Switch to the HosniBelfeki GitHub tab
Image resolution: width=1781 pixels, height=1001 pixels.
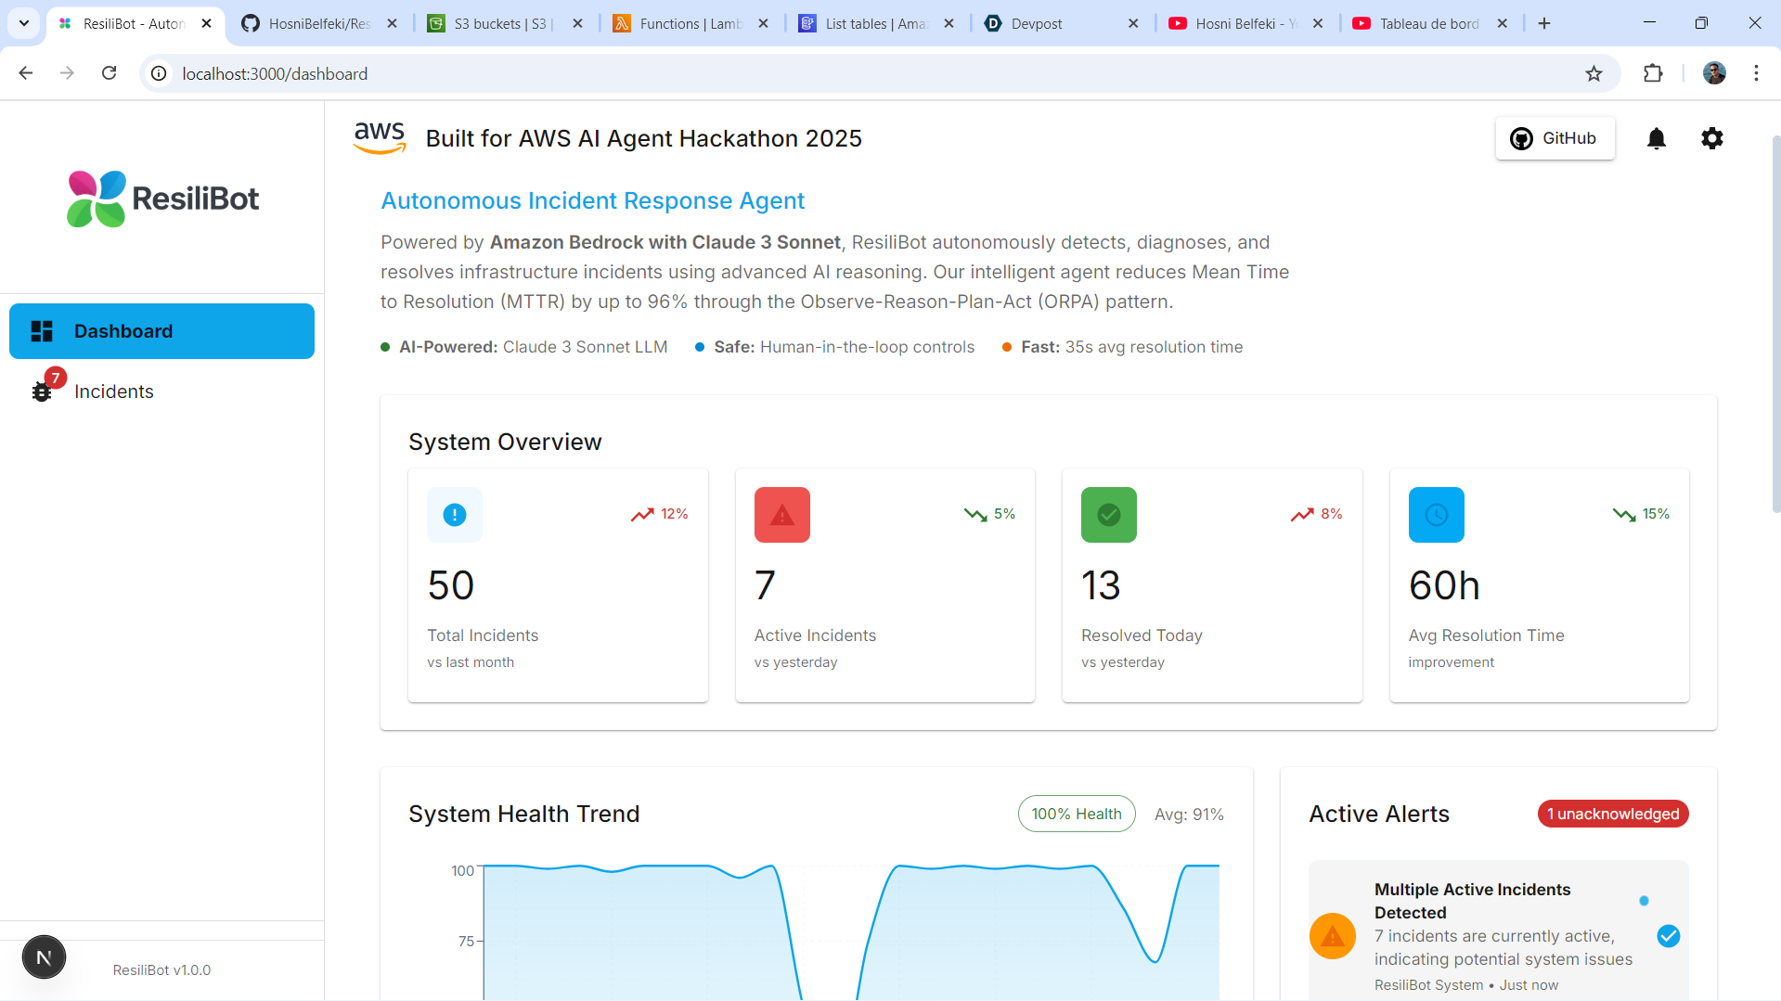click(x=319, y=23)
